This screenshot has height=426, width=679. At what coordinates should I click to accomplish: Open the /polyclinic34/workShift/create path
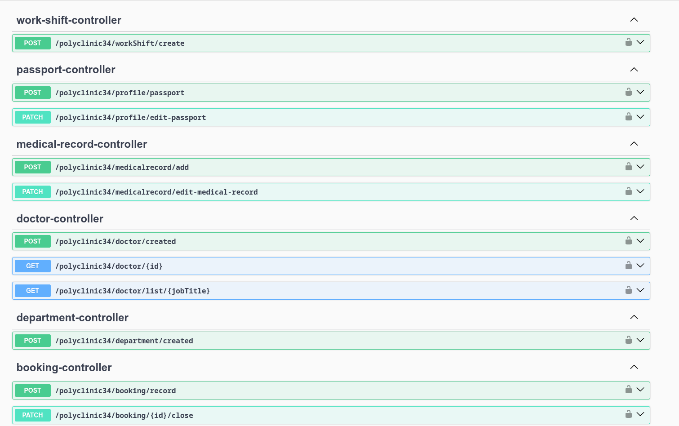pyautogui.click(x=120, y=44)
